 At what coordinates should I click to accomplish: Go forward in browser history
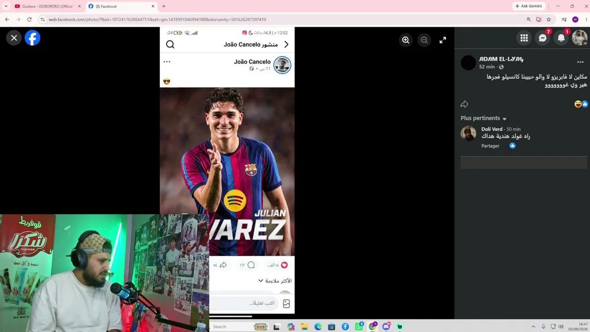tap(18, 19)
